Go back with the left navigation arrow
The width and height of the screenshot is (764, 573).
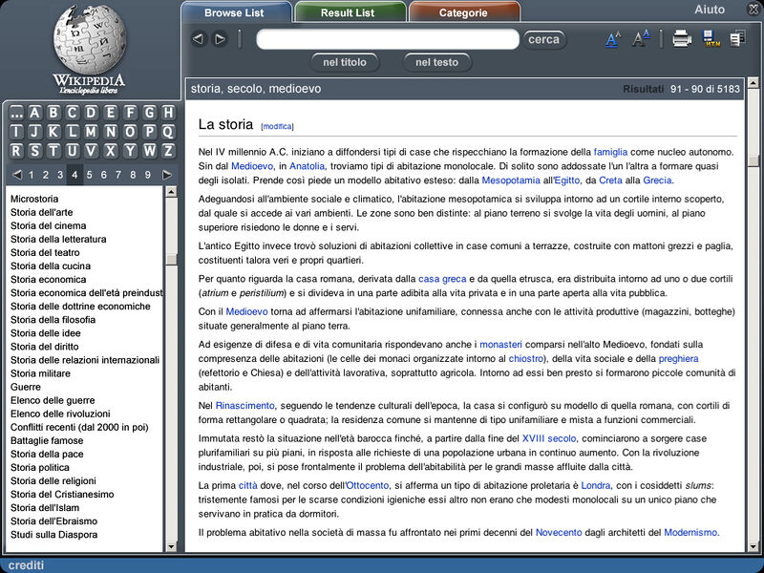[x=198, y=39]
